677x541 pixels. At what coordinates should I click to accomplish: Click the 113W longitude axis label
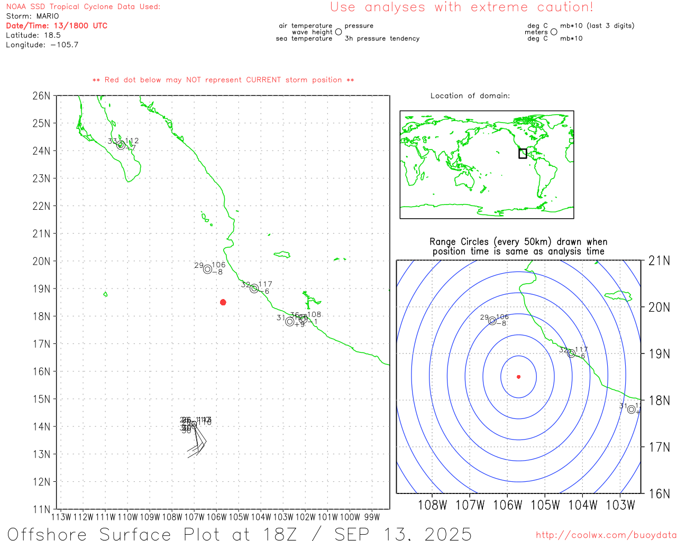click(x=61, y=517)
